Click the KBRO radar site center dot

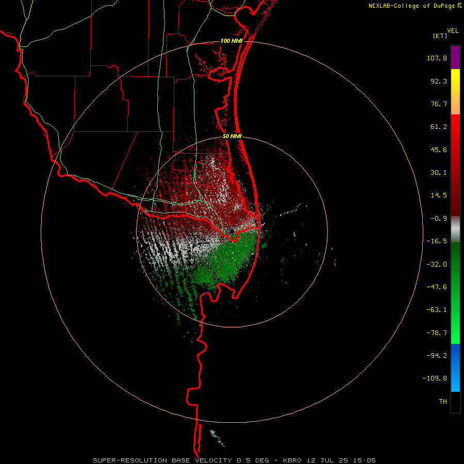click(232, 231)
